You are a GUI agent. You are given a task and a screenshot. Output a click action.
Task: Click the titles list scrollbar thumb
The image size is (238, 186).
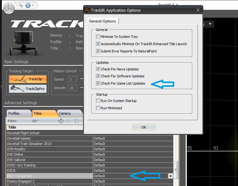(x=176, y=170)
